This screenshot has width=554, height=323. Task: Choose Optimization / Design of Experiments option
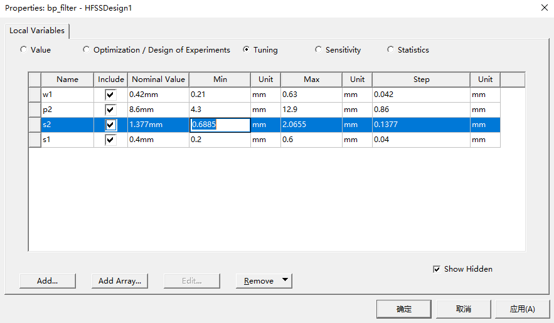(87, 49)
